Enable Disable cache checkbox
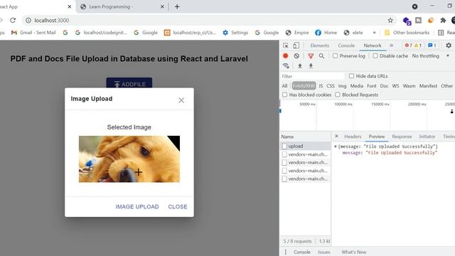The width and height of the screenshot is (455, 256). click(375, 55)
